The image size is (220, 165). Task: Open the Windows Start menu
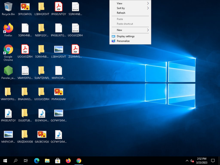5,161
